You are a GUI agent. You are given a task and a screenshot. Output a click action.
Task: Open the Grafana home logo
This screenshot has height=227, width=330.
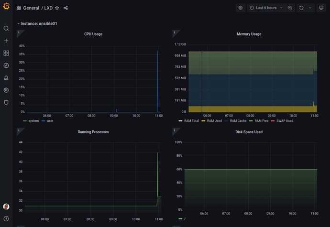pyautogui.click(x=6, y=6)
